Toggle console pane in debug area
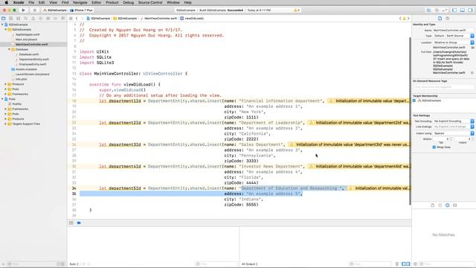 [408, 264]
